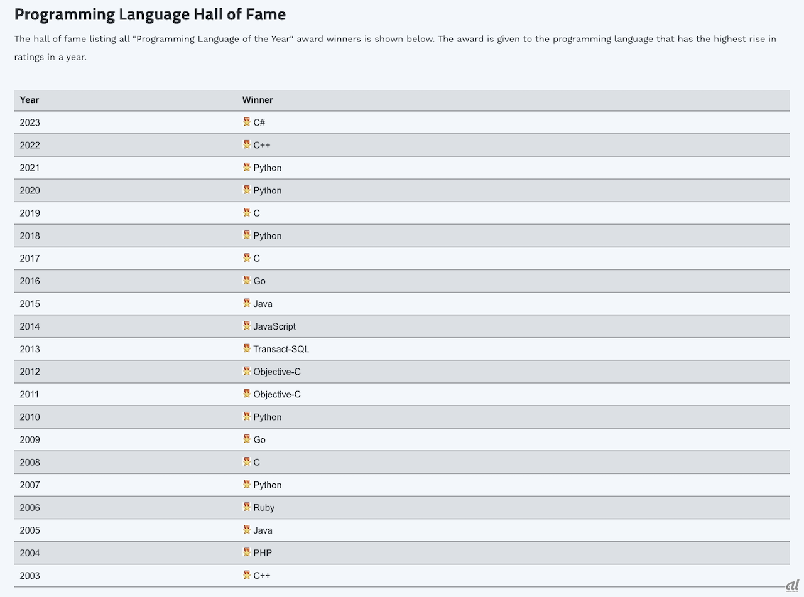The image size is (804, 597).
Task: Select the 2021 year cell
Action: pos(30,168)
